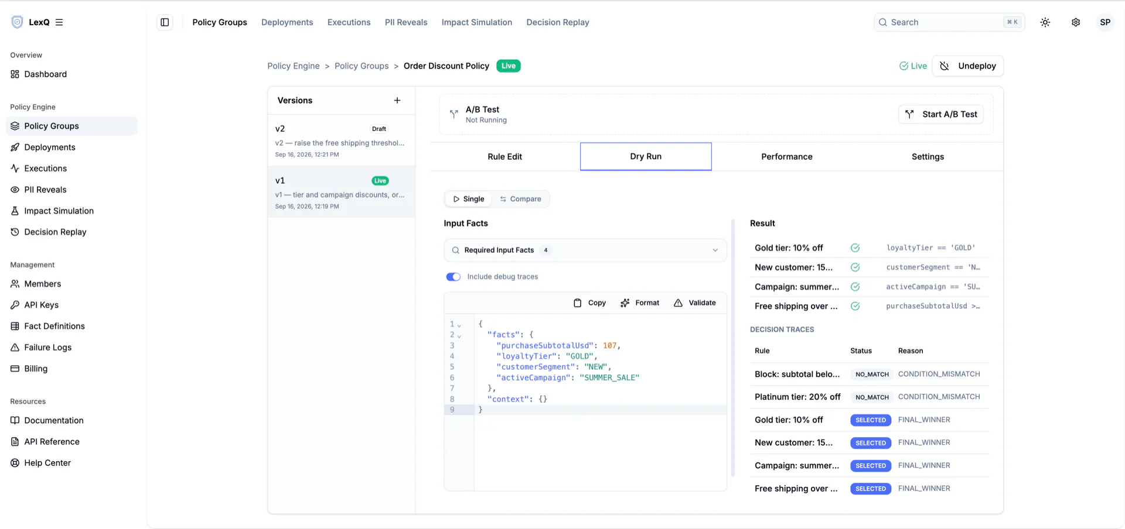Click purchaseSubtotalUsd value 107
1125x529 pixels.
coord(609,346)
